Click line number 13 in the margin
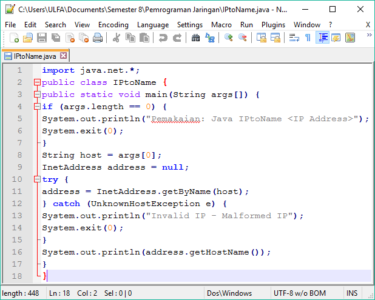Viewport: 375px width, 300px height. point(17,216)
